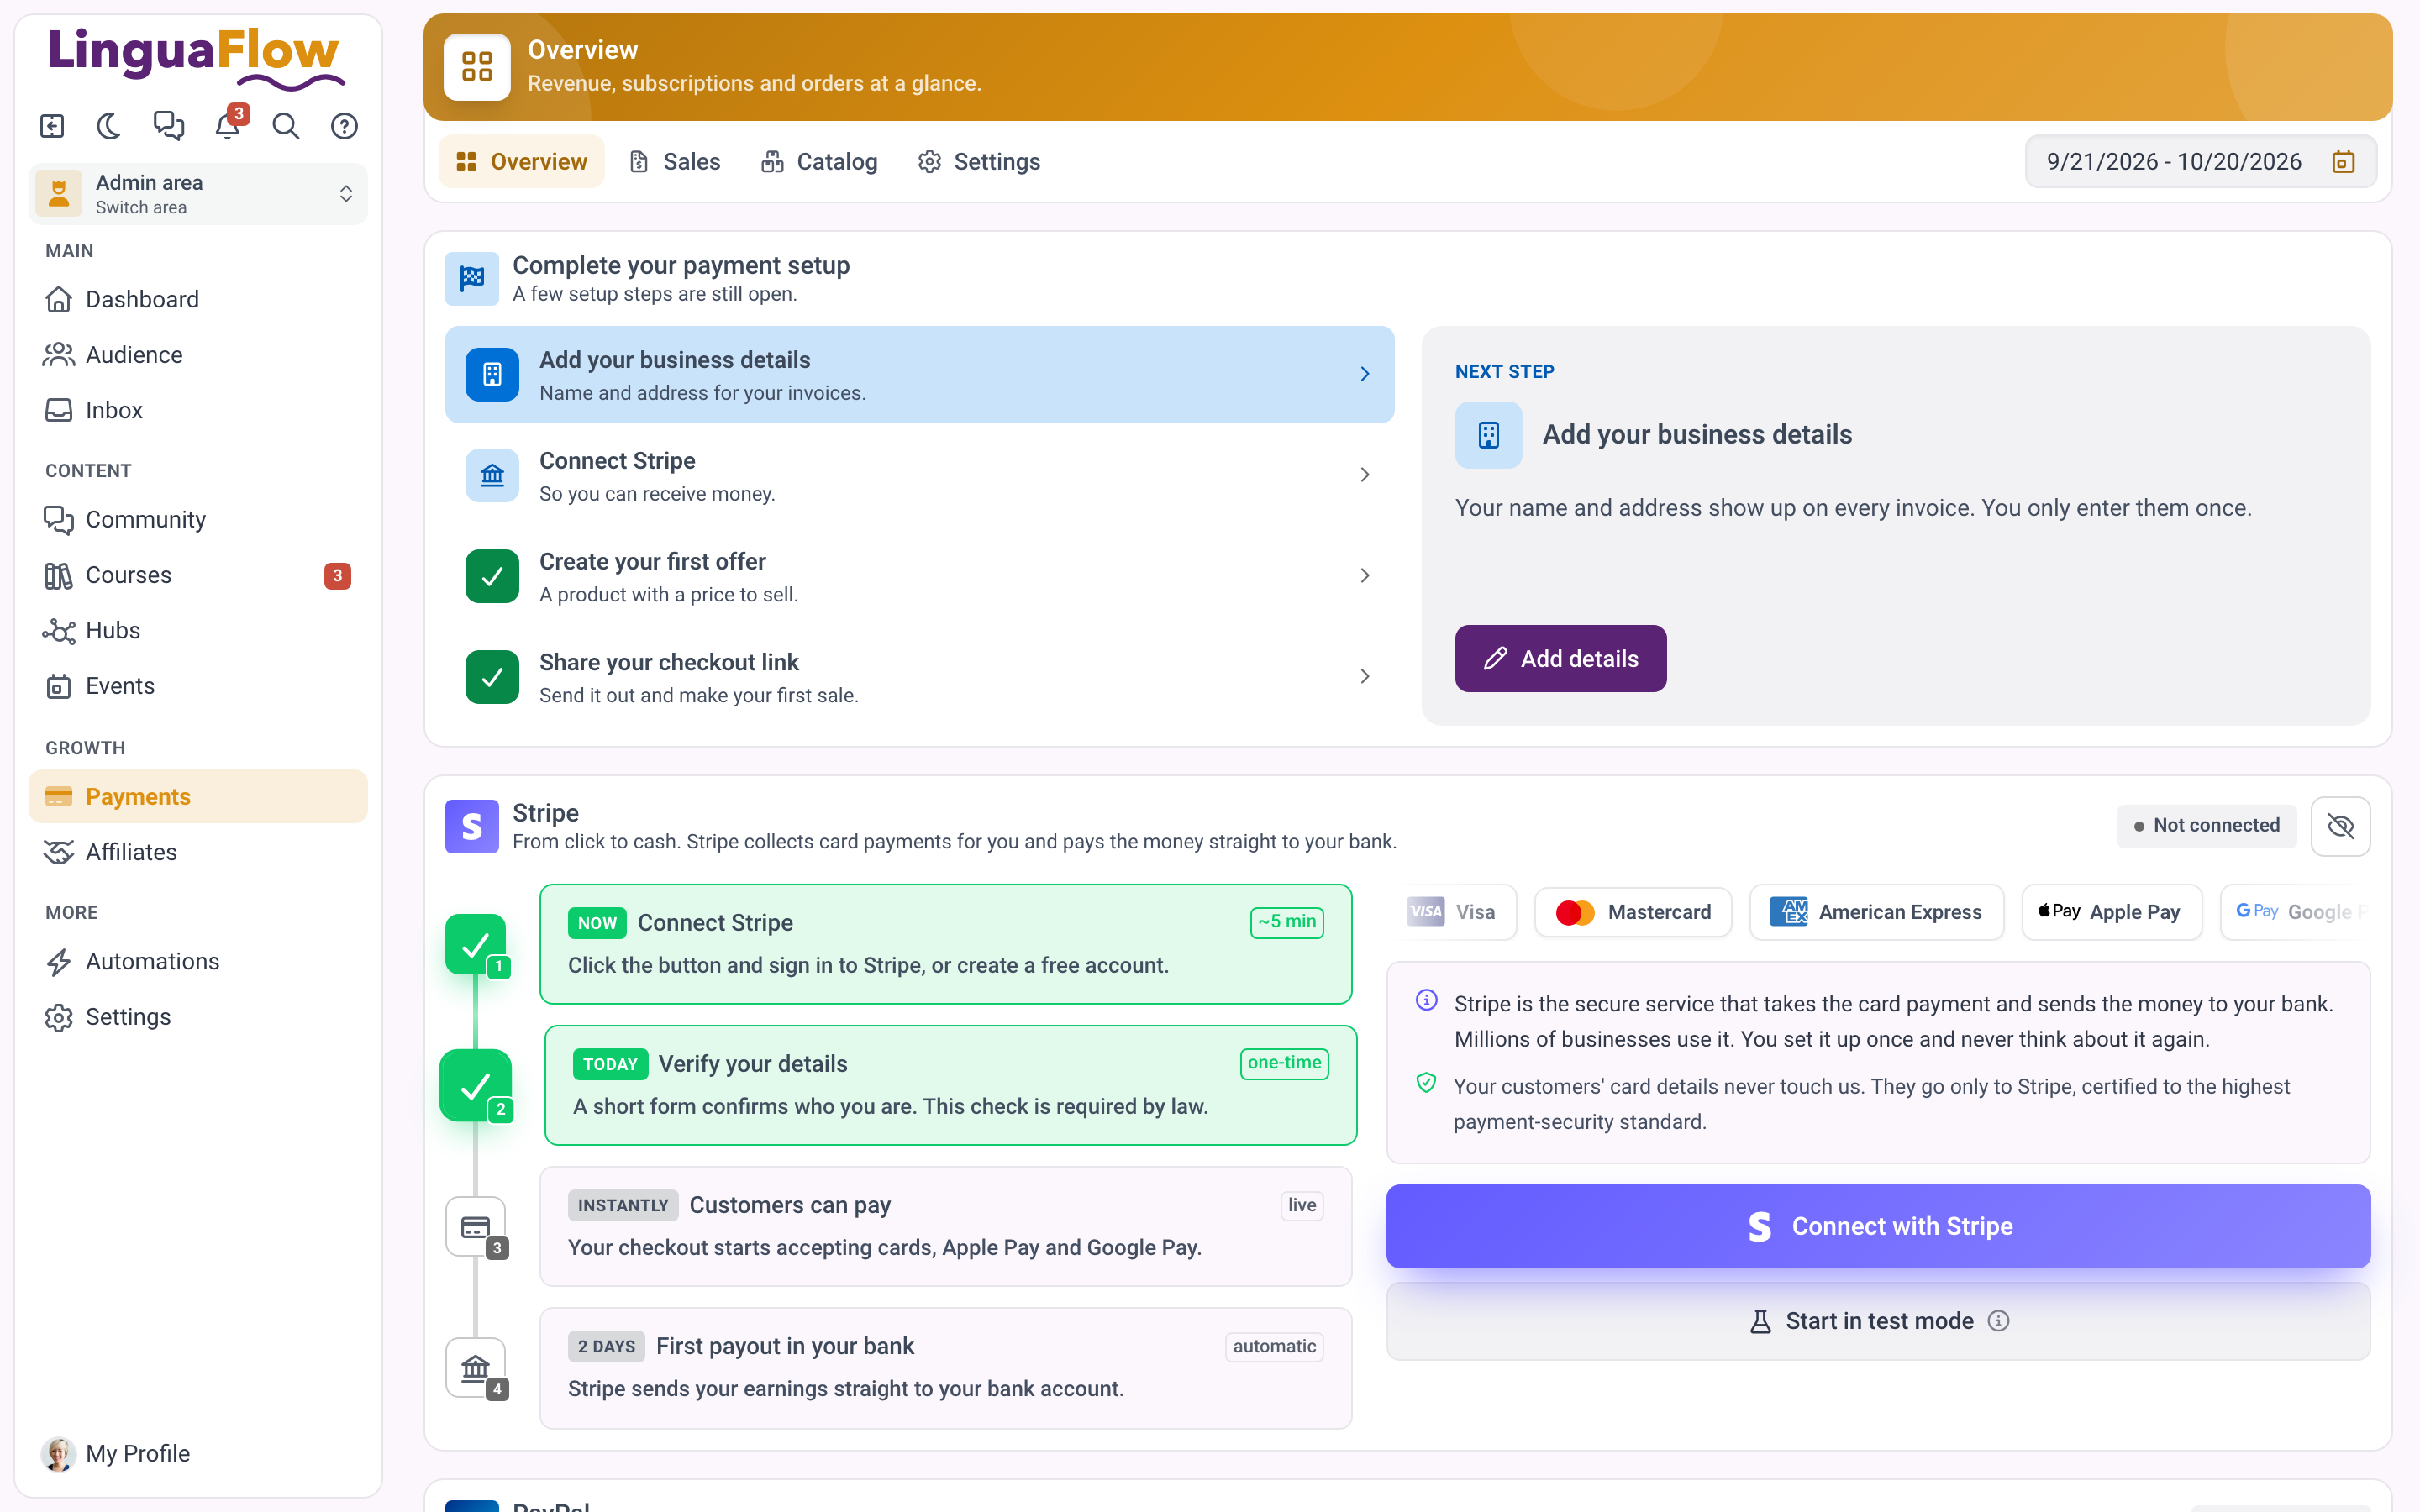The image size is (2420, 1512).
Task: Switch to the top Settings tab
Action: point(979,162)
